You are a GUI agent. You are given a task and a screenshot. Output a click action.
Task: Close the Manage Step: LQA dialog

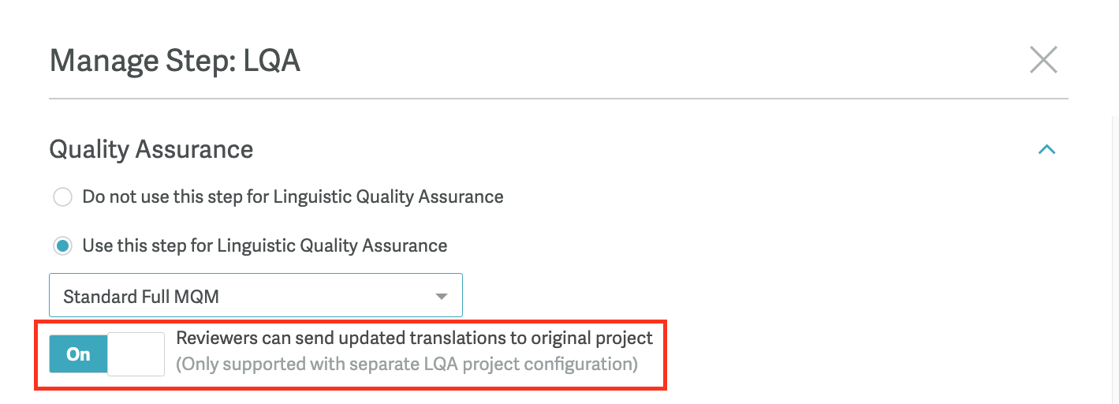(x=1043, y=60)
